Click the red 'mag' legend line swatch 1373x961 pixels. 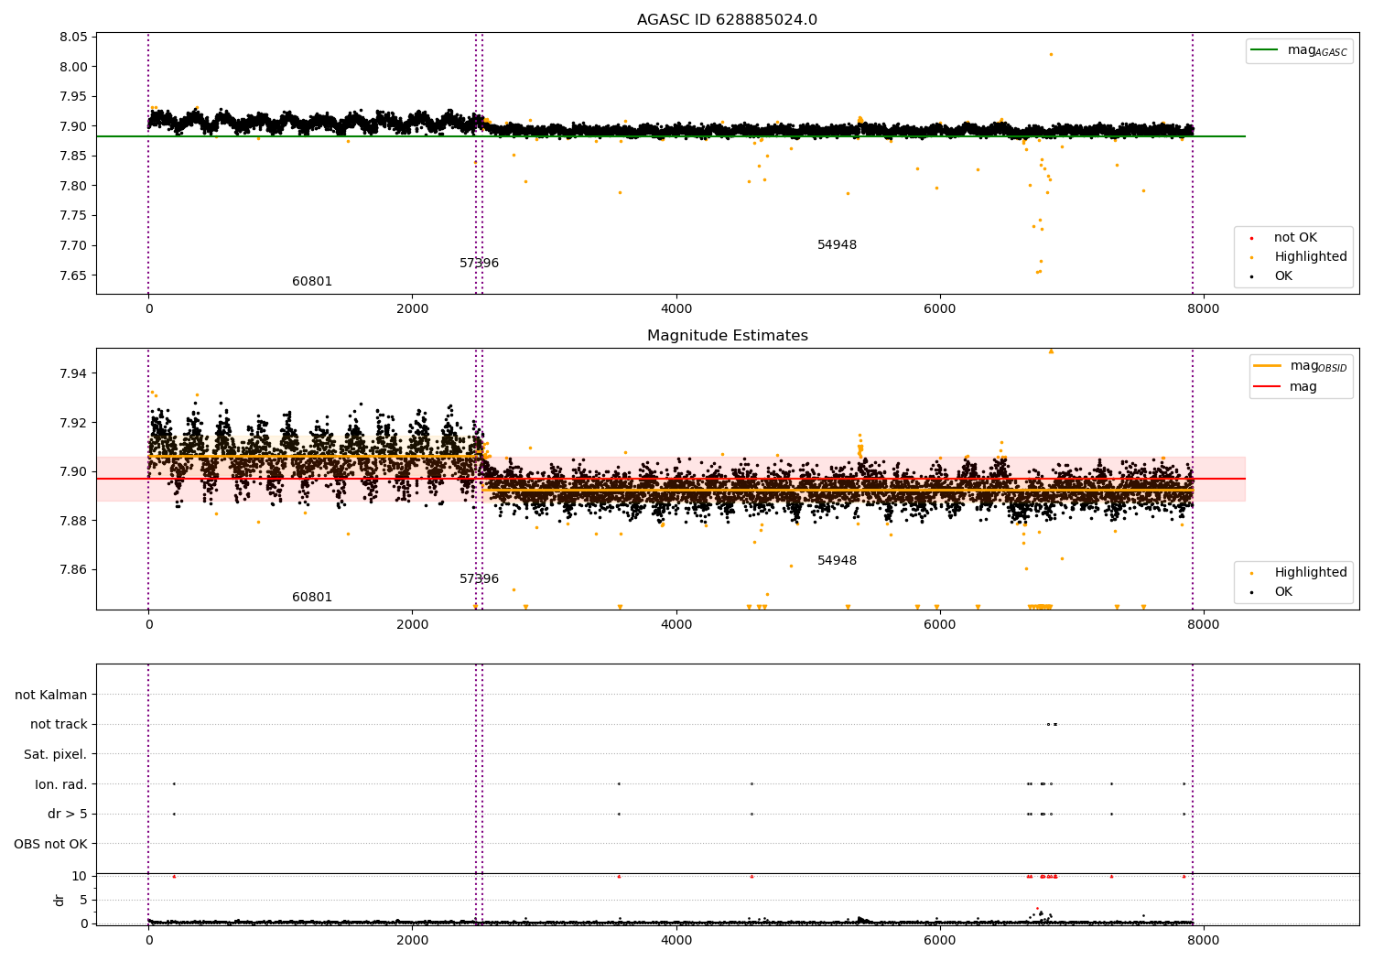coord(1268,386)
